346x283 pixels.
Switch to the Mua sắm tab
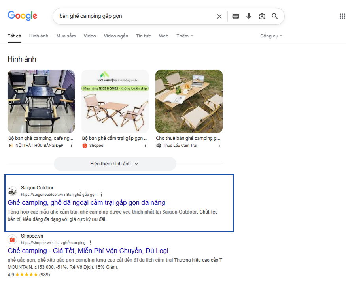point(66,36)
